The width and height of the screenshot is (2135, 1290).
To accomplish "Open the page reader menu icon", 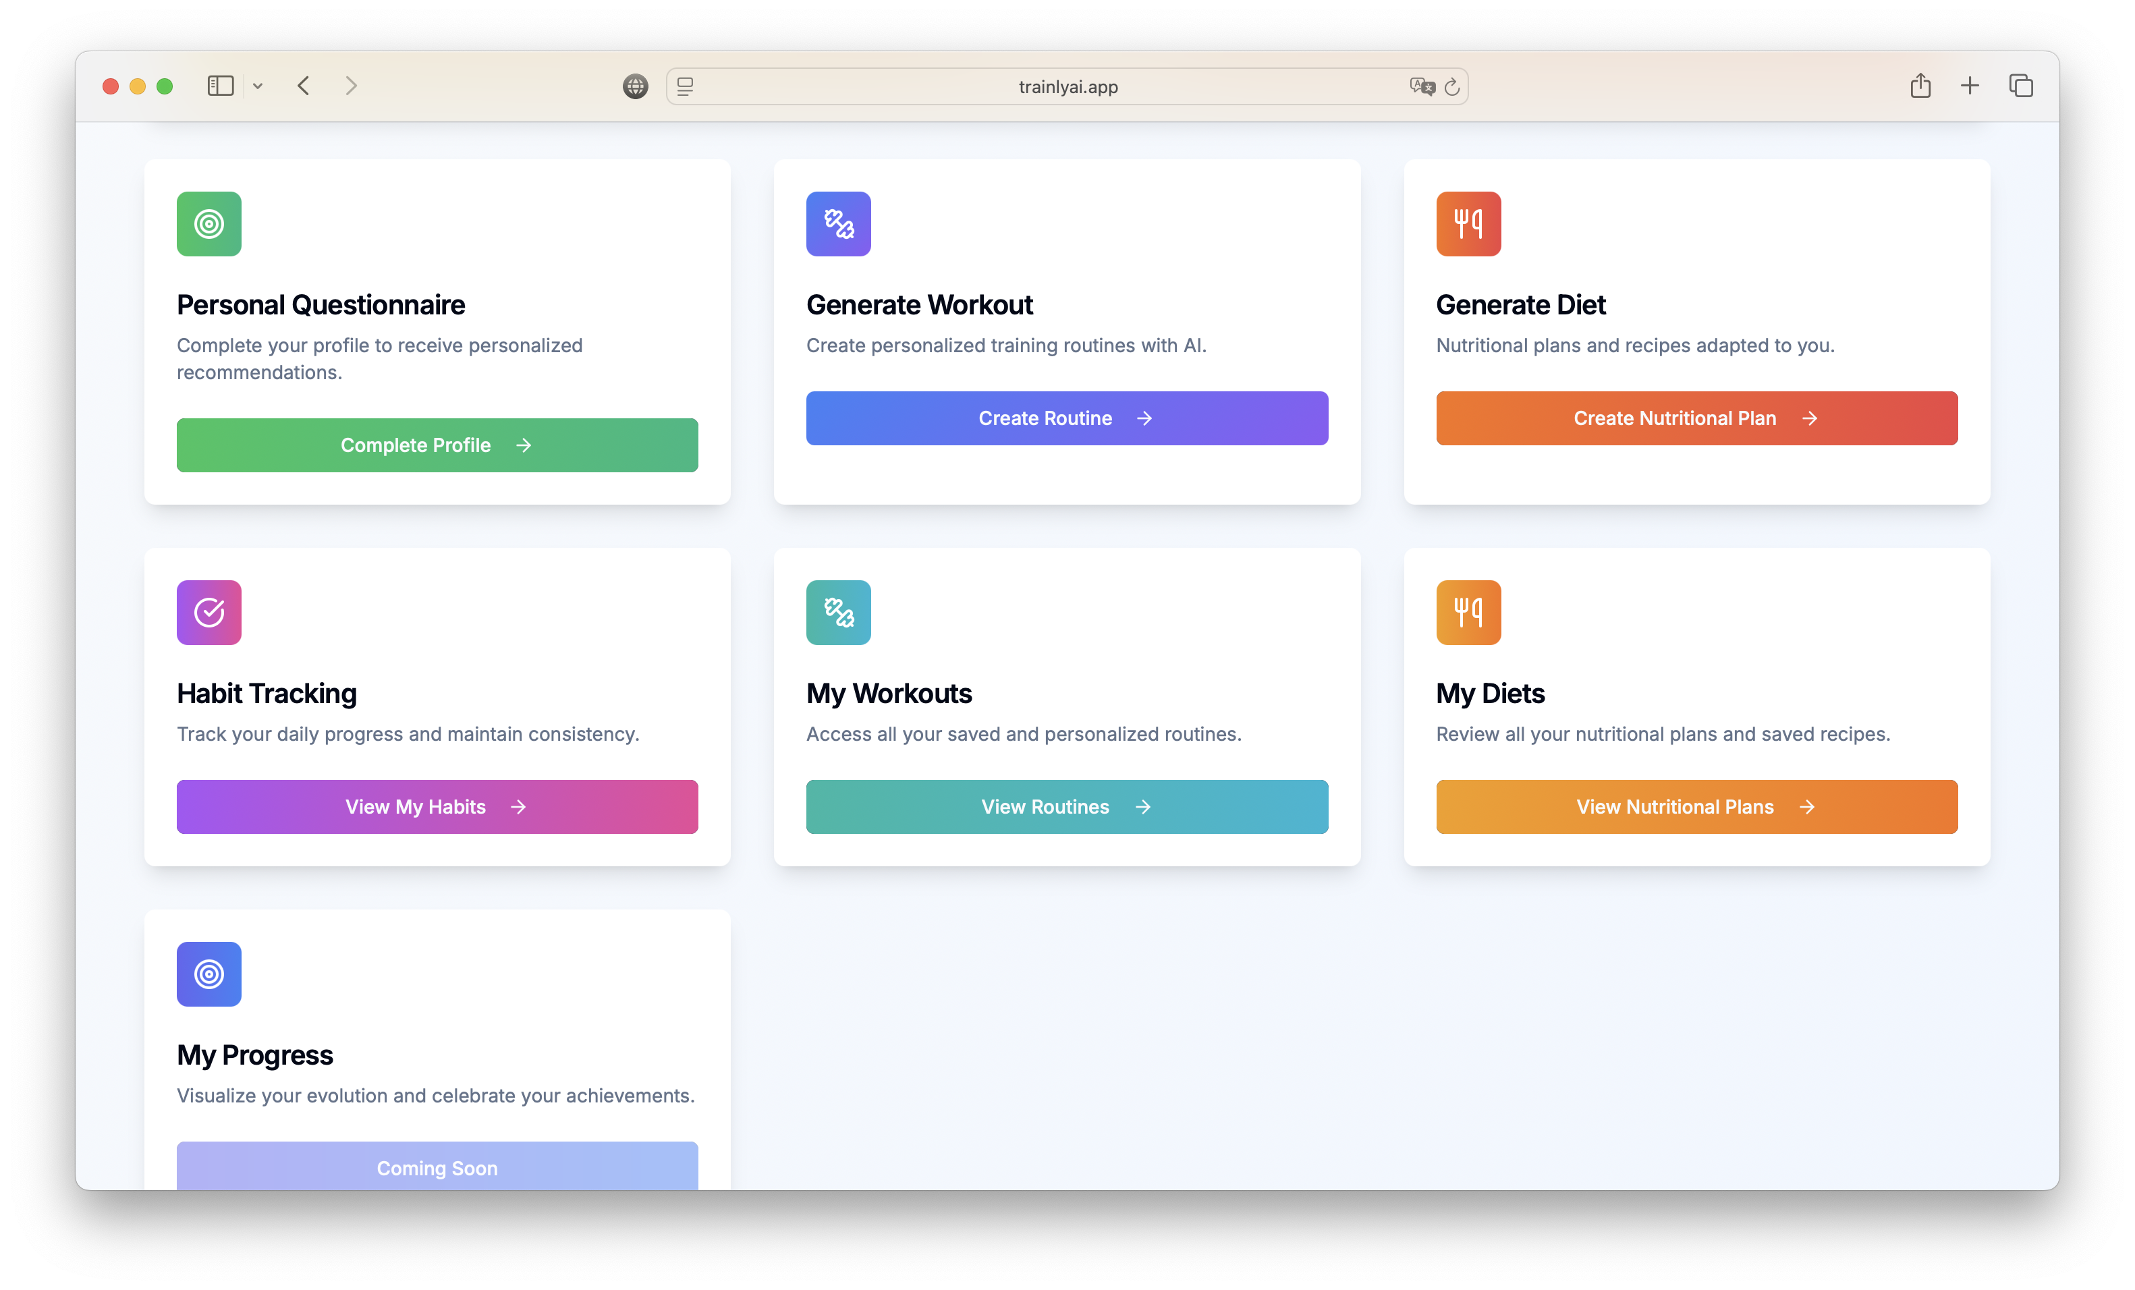I will [684, 86].
